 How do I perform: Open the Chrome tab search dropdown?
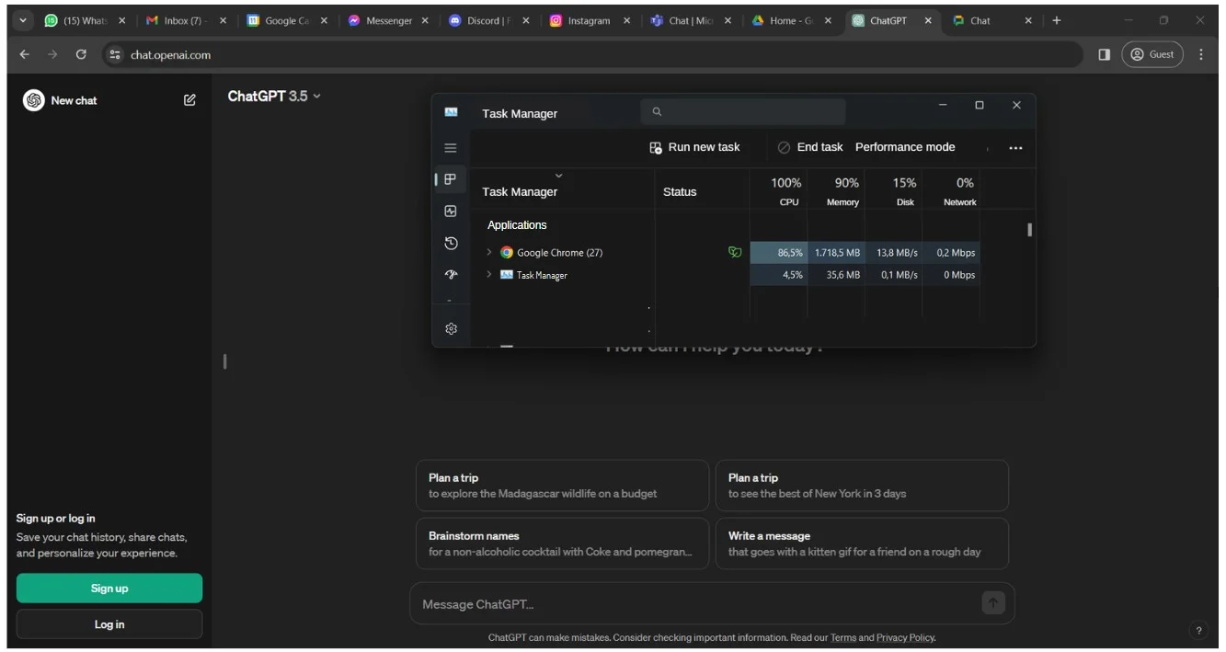pos(23,20)
